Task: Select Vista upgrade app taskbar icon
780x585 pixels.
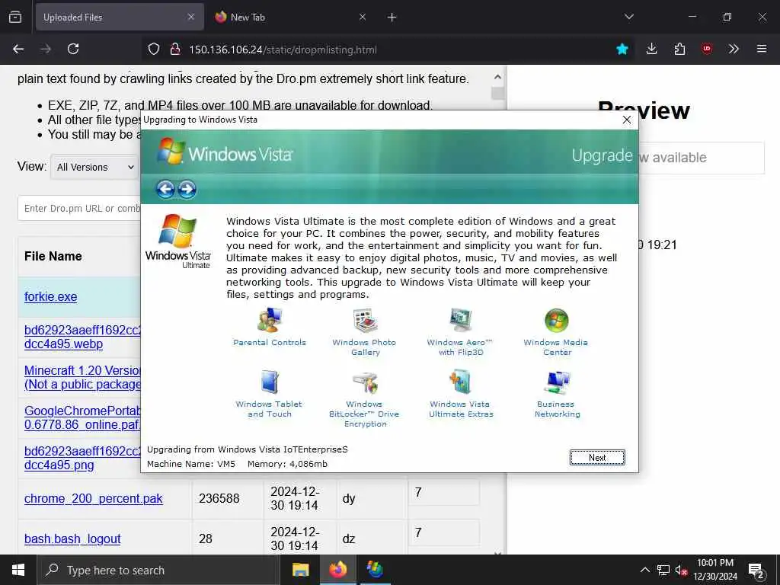Action: (x=375, y=570)
